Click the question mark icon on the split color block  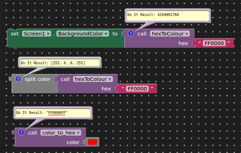click(x=18, y=79)
